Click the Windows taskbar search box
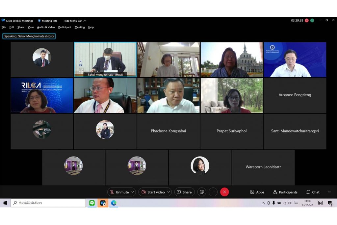This screenshot has width=337, height=225. point(49,203)
